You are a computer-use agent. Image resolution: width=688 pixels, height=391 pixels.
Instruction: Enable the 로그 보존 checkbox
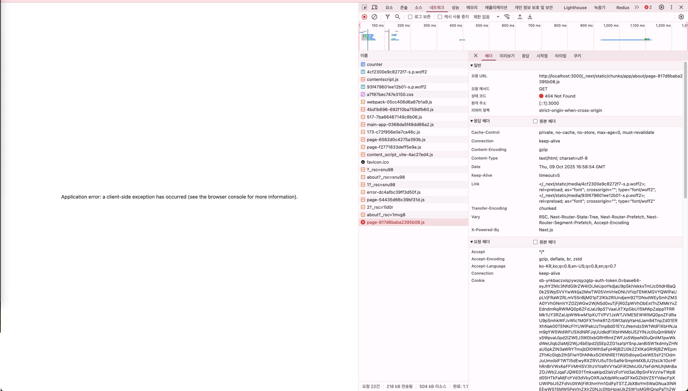click(410, 17)
